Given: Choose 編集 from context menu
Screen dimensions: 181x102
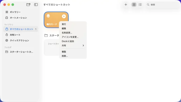Looking at the screenshot, I should [73, 28].
